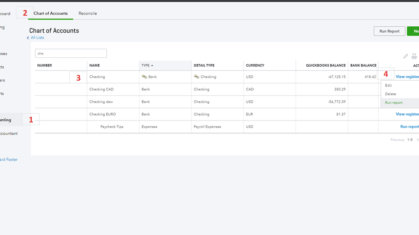Choose Edit from the open action dropdown
The image size is (419, 235).
click(388, 85)
